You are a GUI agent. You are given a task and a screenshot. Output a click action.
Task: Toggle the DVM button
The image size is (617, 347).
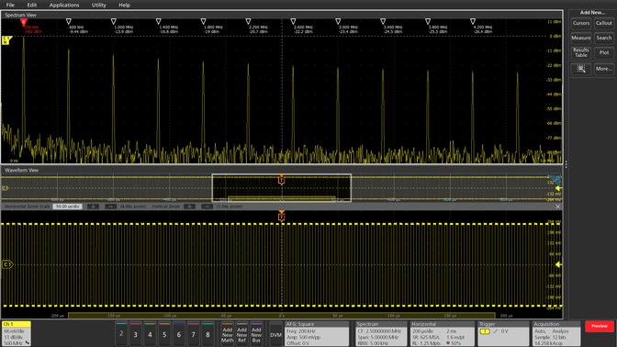point(275,334)
